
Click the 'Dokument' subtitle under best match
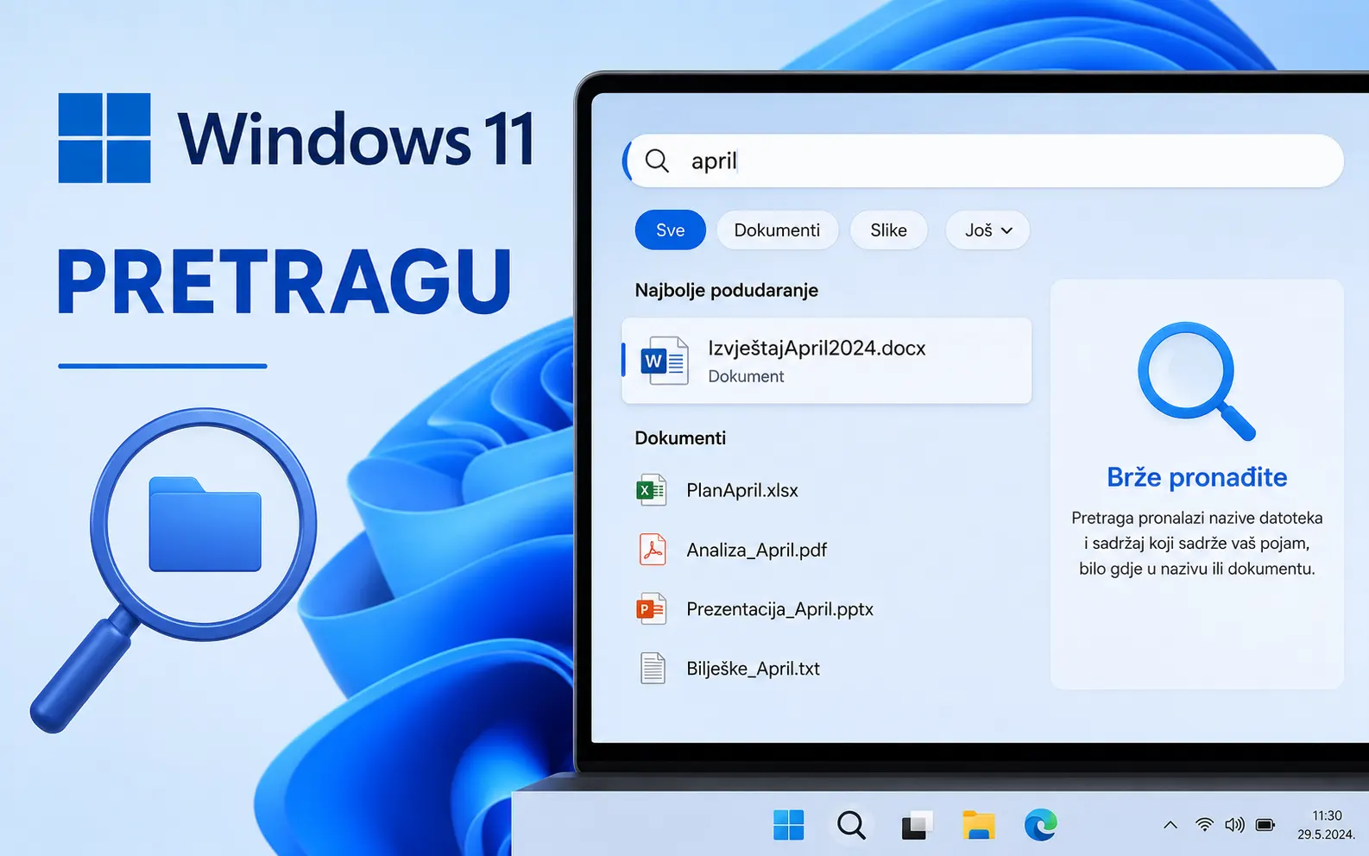[x=746, y=376]
